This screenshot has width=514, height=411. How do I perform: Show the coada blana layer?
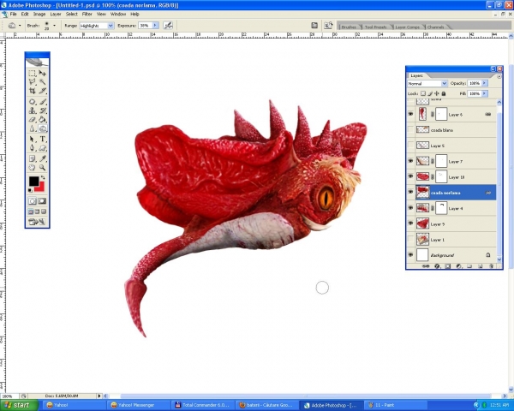tap(410, 130)
